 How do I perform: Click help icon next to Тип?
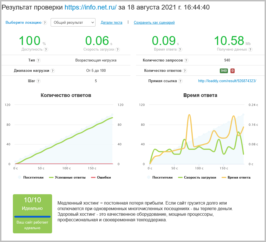point(38,60)
